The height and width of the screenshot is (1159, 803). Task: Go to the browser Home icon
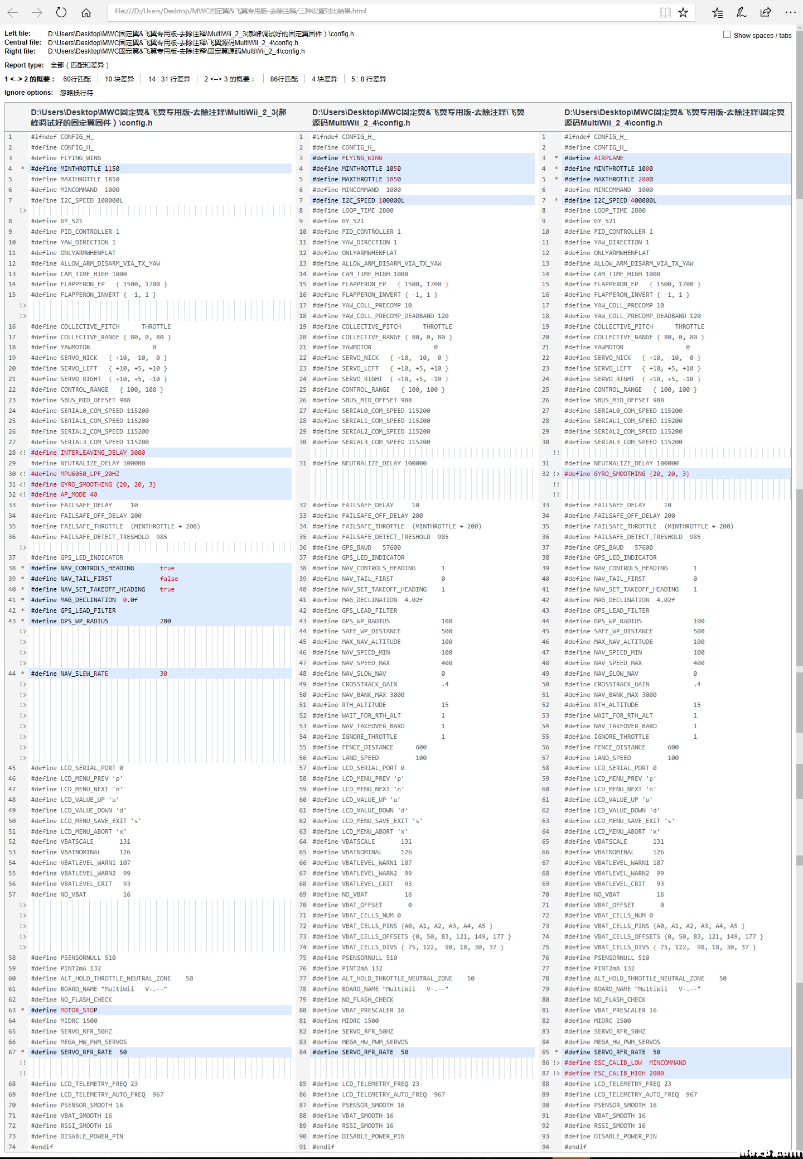point(86,12)
